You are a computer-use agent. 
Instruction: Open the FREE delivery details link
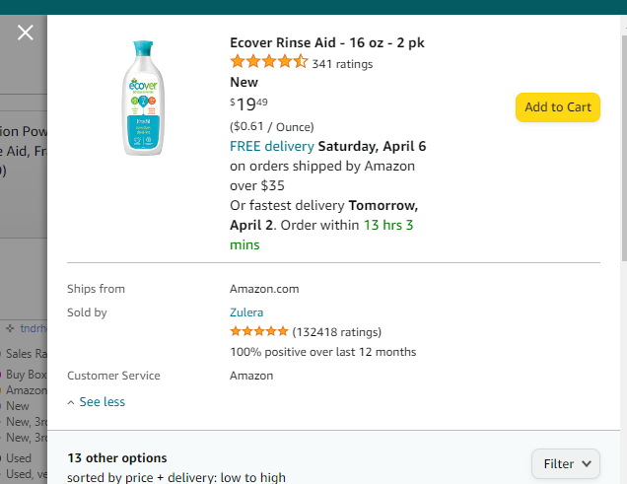click(x=272, y=146)
